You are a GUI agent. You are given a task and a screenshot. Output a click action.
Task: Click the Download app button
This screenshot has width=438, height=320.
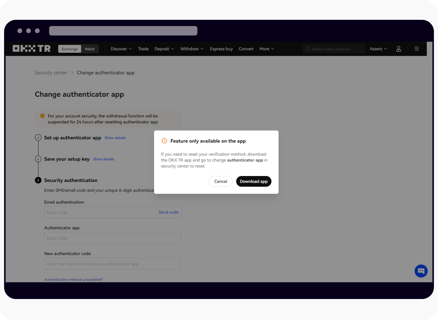pyautogui.click(x=253, y=181)
